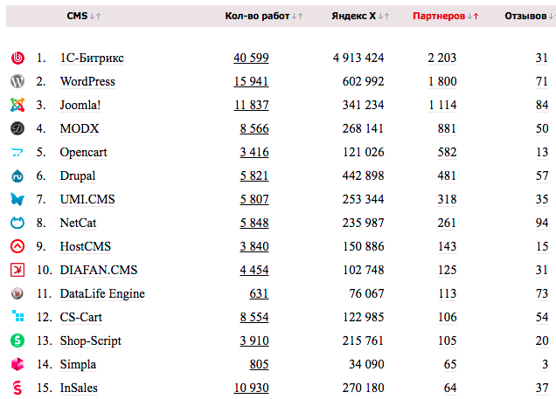556x399 pixels.
Task: Click the InSales logo icon
Action: [x=17, y=388]
